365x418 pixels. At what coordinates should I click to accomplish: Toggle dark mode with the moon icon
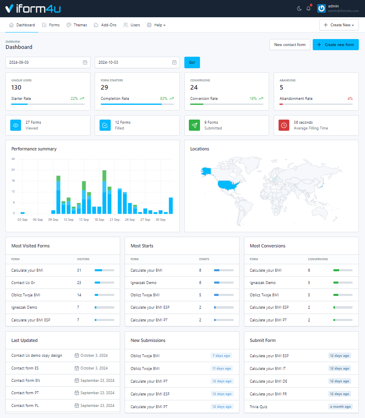pos(299,8)
